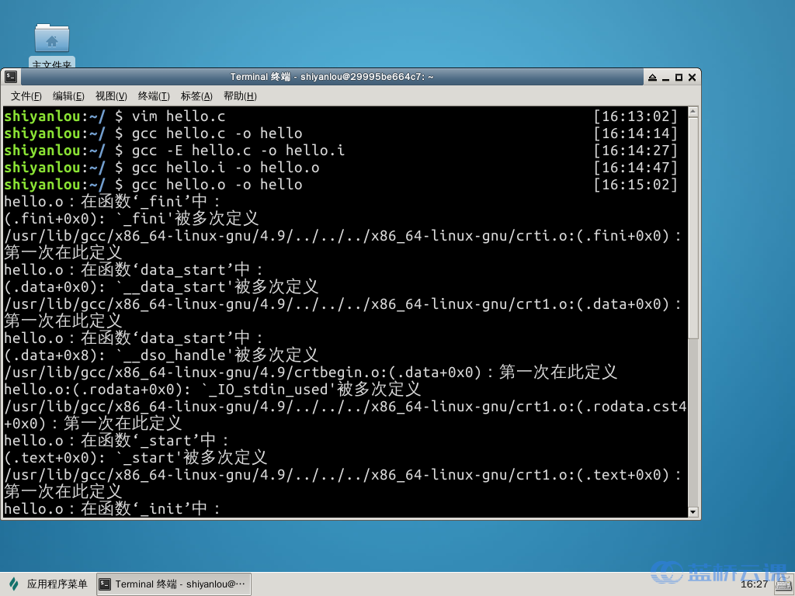The image size is (795, 596).
Task: Click the 16:27 clock in the panel
Action: (x=754, y=584)
